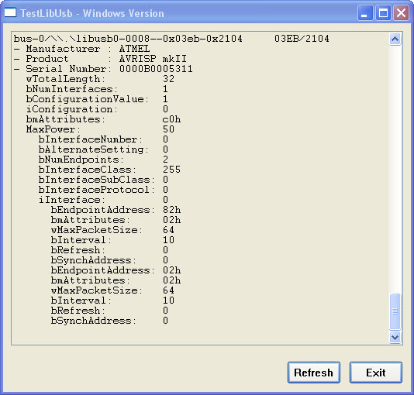Image resolution: width=414 pixels, height=395 pixels.
Task: Click the empty scrollbar track above the thumb
Action: [x=395, y=169]
